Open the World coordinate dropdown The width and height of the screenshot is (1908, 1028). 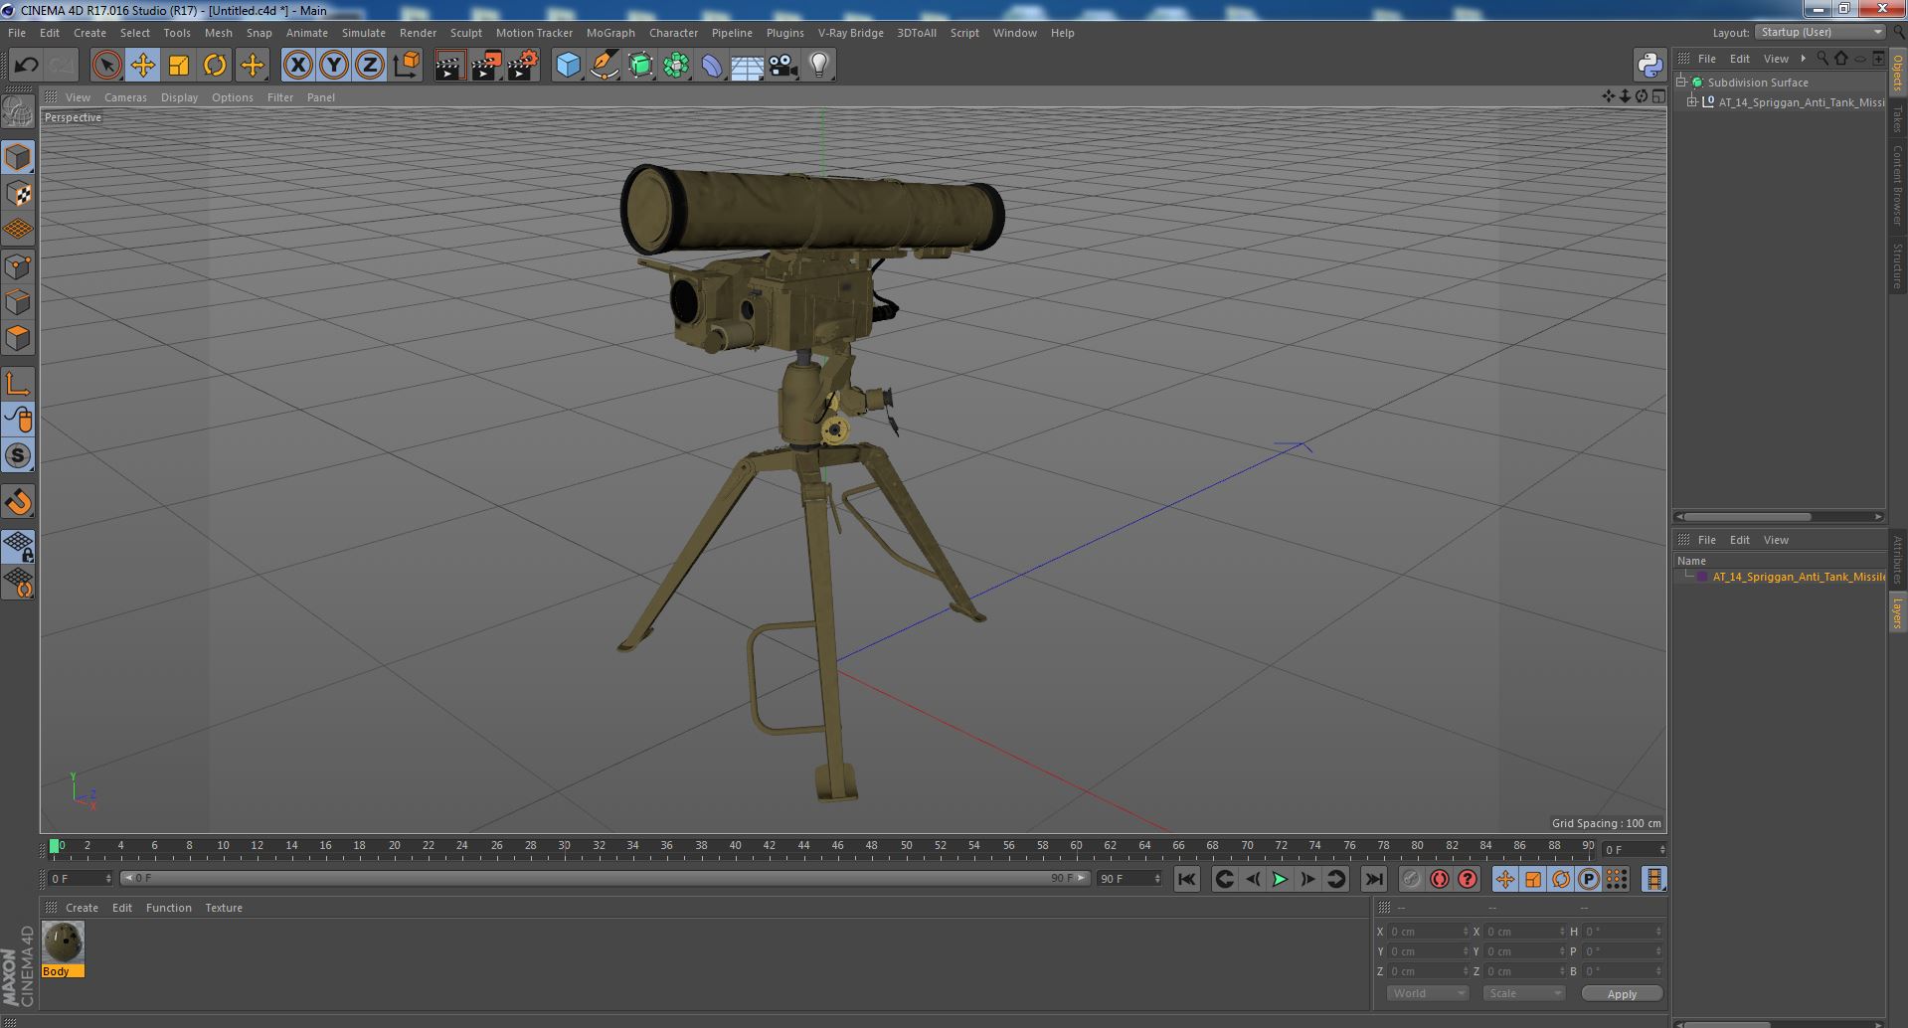click(1428, 993)
